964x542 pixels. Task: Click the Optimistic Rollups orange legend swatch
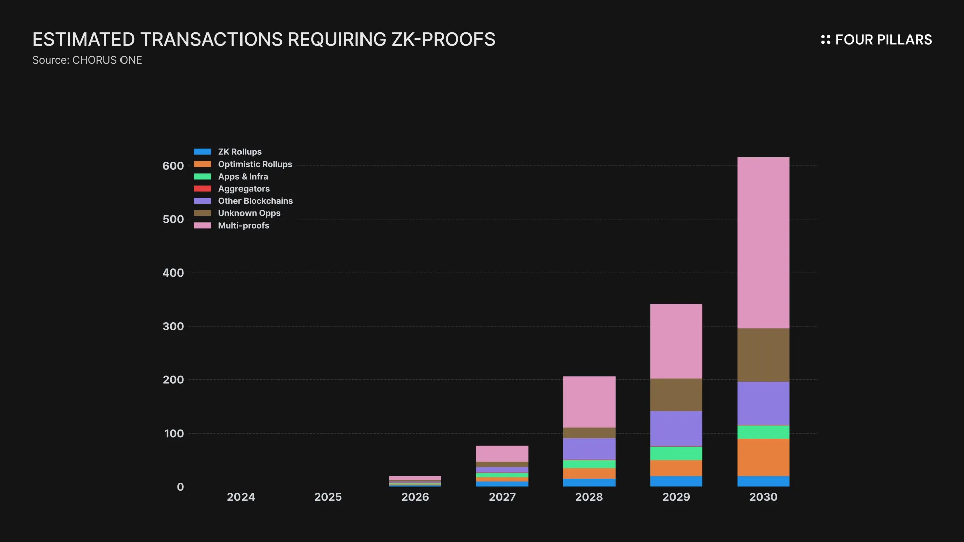[202, 164]
